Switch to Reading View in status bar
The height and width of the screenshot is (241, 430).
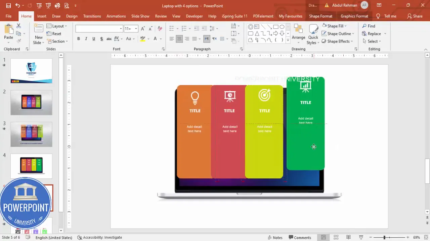coord(348,237)
